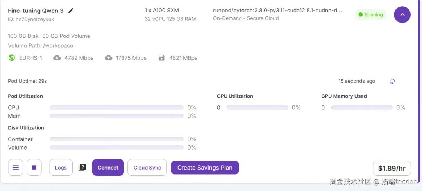Click the green Running status badge

click(x=370, y=15)
